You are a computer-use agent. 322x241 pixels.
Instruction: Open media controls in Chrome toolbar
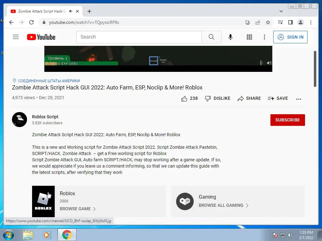pos(280,22)
